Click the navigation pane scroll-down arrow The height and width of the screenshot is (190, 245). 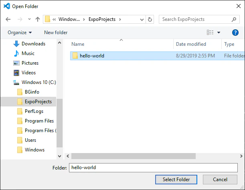tap(59, 156)
